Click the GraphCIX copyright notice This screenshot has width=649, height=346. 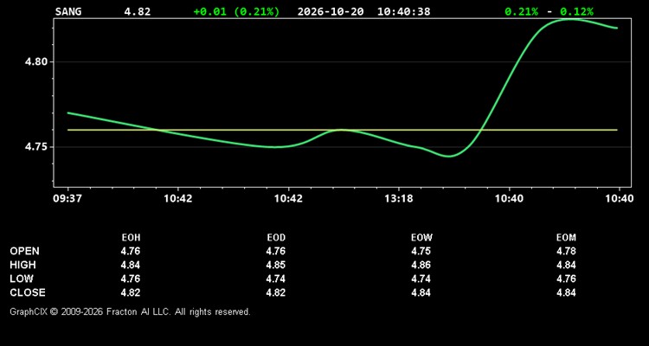[130, 311]
